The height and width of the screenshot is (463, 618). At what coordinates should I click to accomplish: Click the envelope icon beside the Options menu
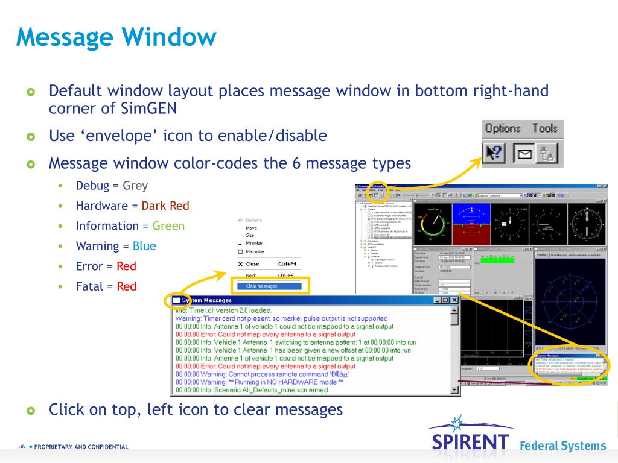point(524,153)
